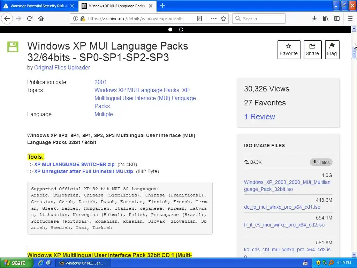This screenshot has height=268, width=357.
Task: Open Windows_XP_2003_2000_MUI_Multilanguage_Pack_32bit.iso
Action: click(x=287, y=186)
